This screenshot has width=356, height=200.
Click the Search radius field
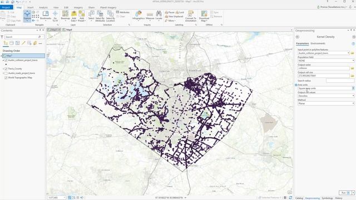click(340, 81)
